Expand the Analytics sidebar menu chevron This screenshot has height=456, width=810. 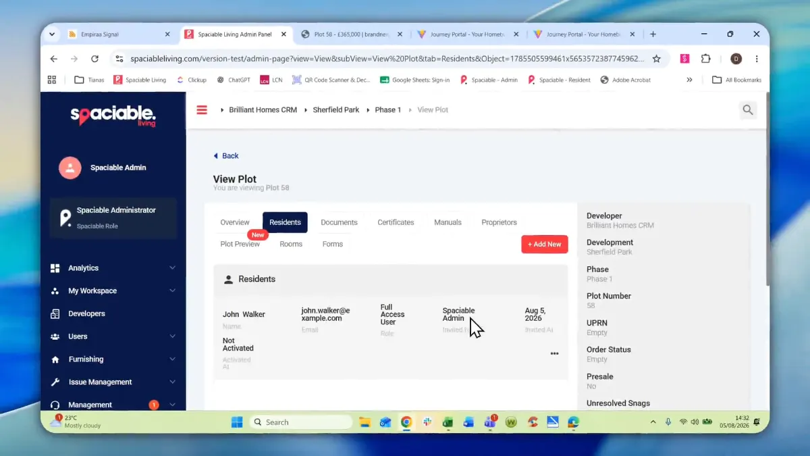point(172,268)
